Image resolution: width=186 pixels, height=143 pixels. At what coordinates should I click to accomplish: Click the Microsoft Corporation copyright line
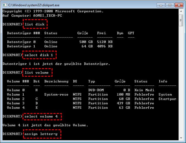(53, 11)
